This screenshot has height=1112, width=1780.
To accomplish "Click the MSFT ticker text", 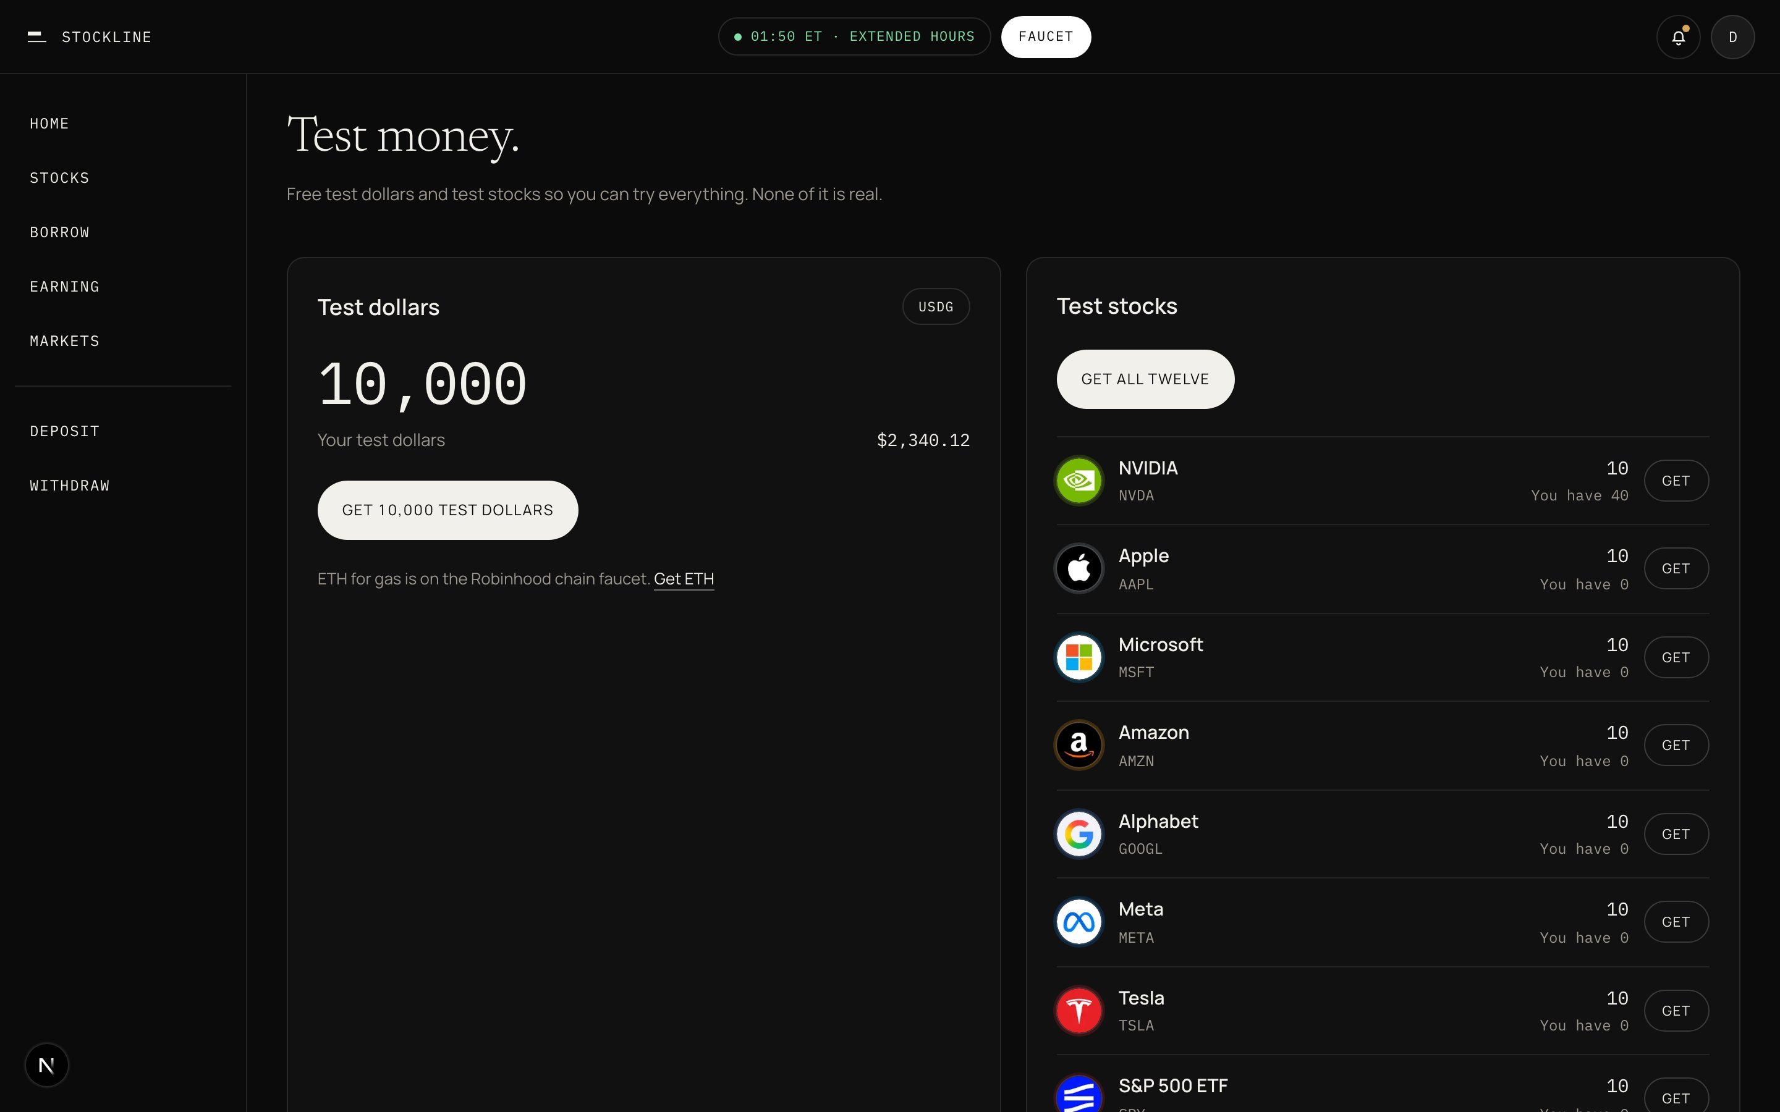I will 1135,672.
